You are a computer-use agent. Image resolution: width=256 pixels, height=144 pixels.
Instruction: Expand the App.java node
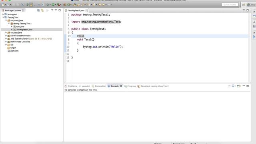point(12,26)
